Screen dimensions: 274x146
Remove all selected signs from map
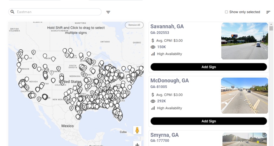click(134, 25)
